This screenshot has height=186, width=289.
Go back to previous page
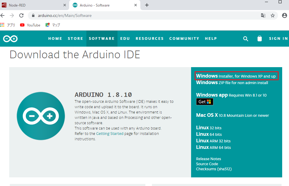(x=4, y=15)
